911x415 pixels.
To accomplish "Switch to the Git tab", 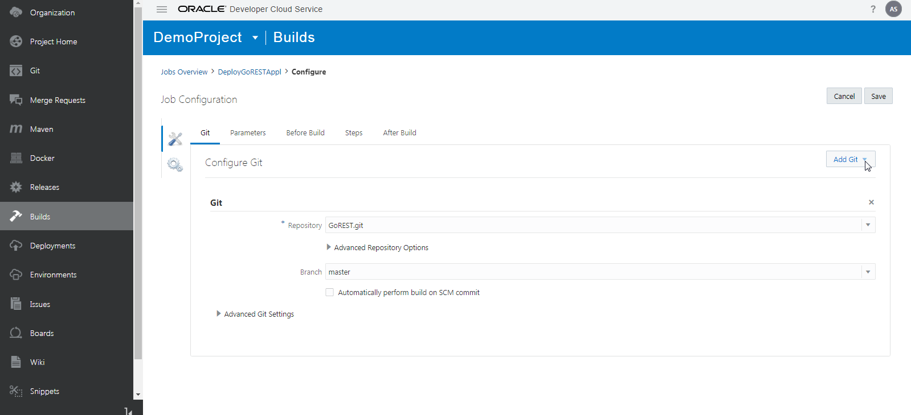I will (205, 133).
